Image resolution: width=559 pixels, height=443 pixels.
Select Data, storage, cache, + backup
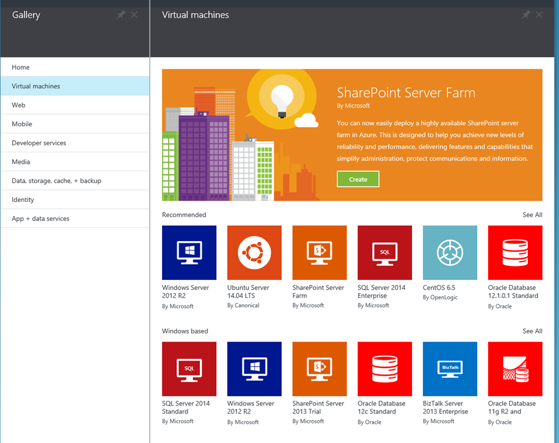[56, 181]
